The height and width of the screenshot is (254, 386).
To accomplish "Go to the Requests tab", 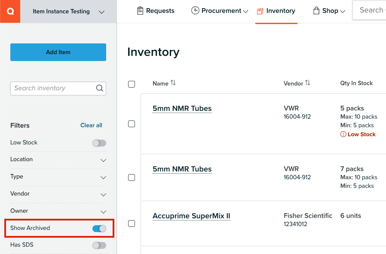I will [156, 11].
